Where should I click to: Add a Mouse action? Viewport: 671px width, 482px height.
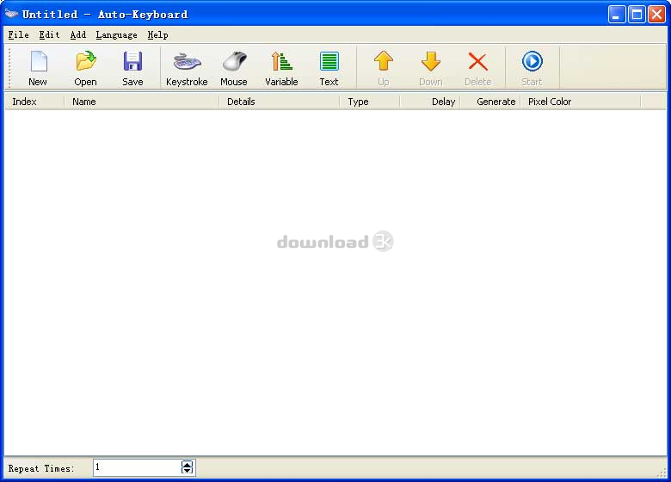pos(233,68)
